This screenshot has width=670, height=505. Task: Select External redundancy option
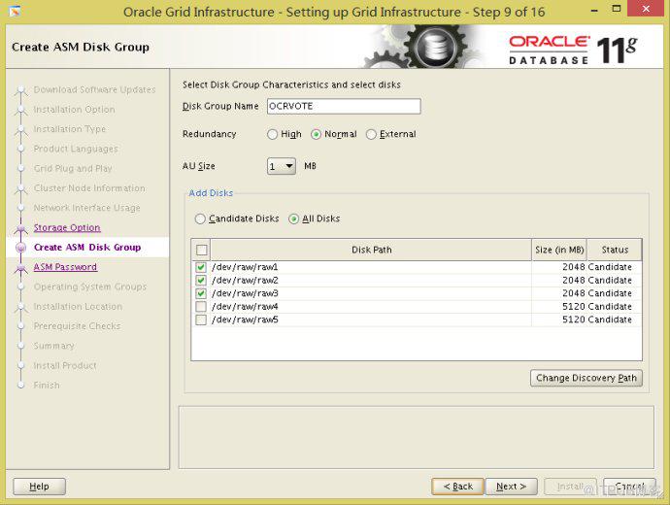[x=371, y=135]
